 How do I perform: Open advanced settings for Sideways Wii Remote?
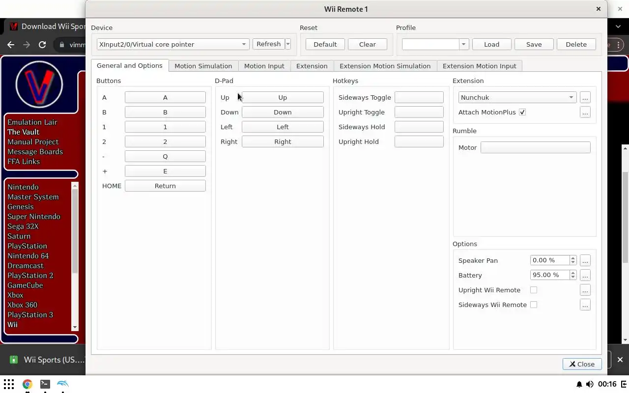click(585, 305)
